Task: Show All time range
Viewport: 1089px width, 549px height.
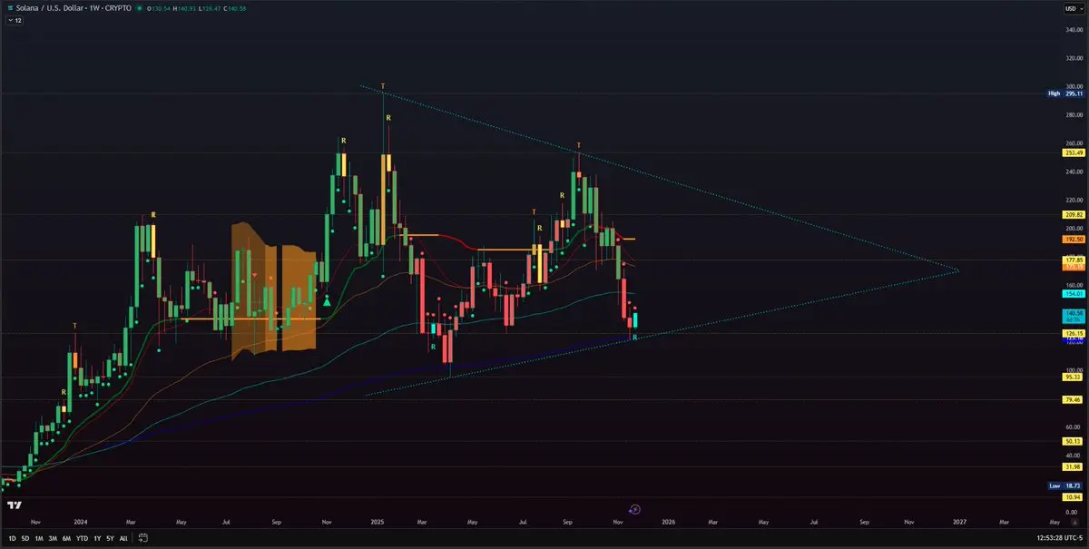Action: coord(123,538)
